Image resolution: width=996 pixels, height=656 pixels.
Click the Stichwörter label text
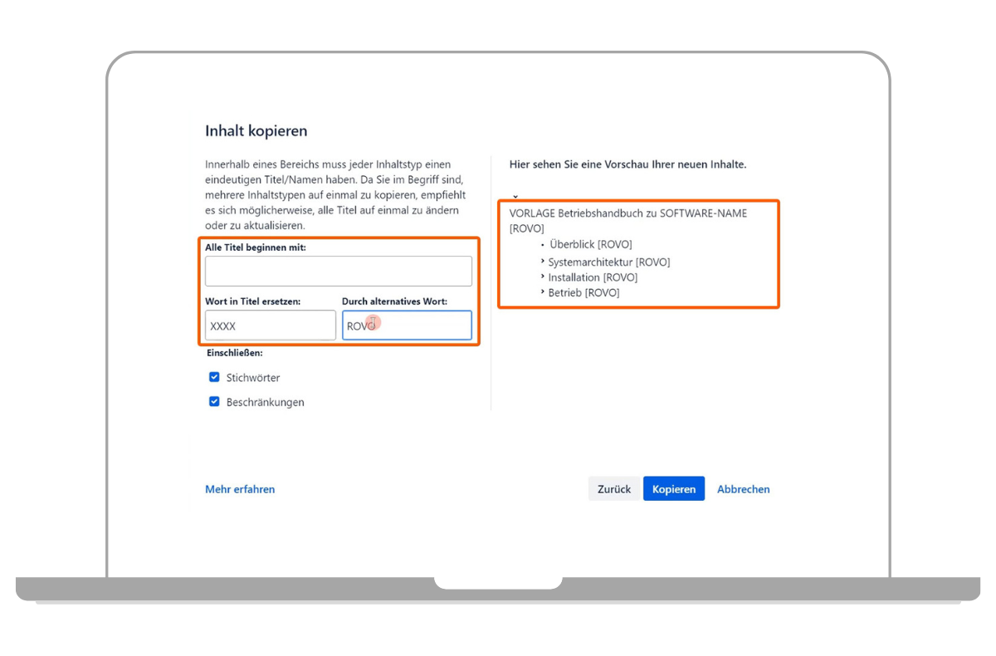point(253,378)
